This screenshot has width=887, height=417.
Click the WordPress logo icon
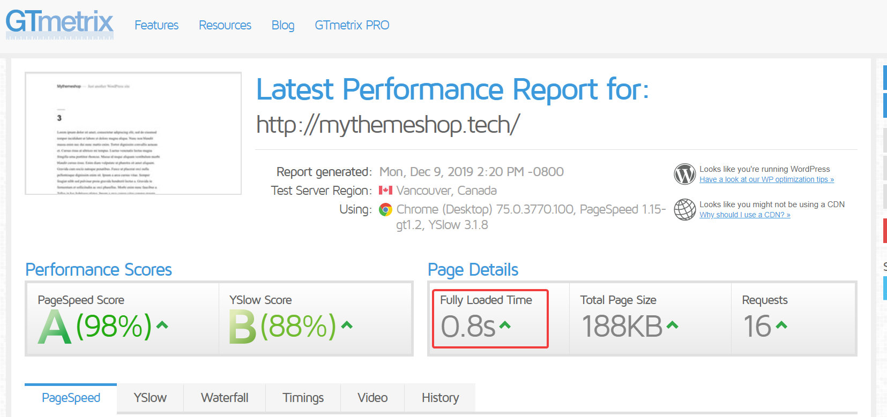684,174
